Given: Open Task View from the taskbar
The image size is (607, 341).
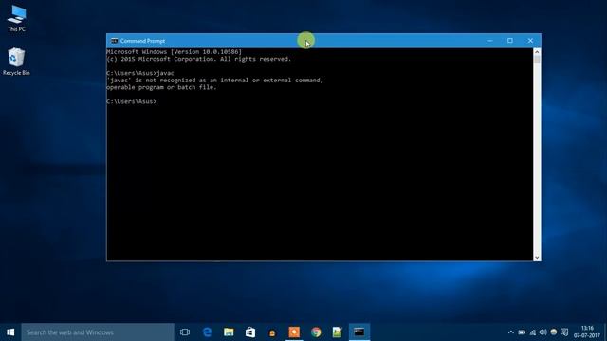Looking at the screenshot, I should (x=185, y=332).
